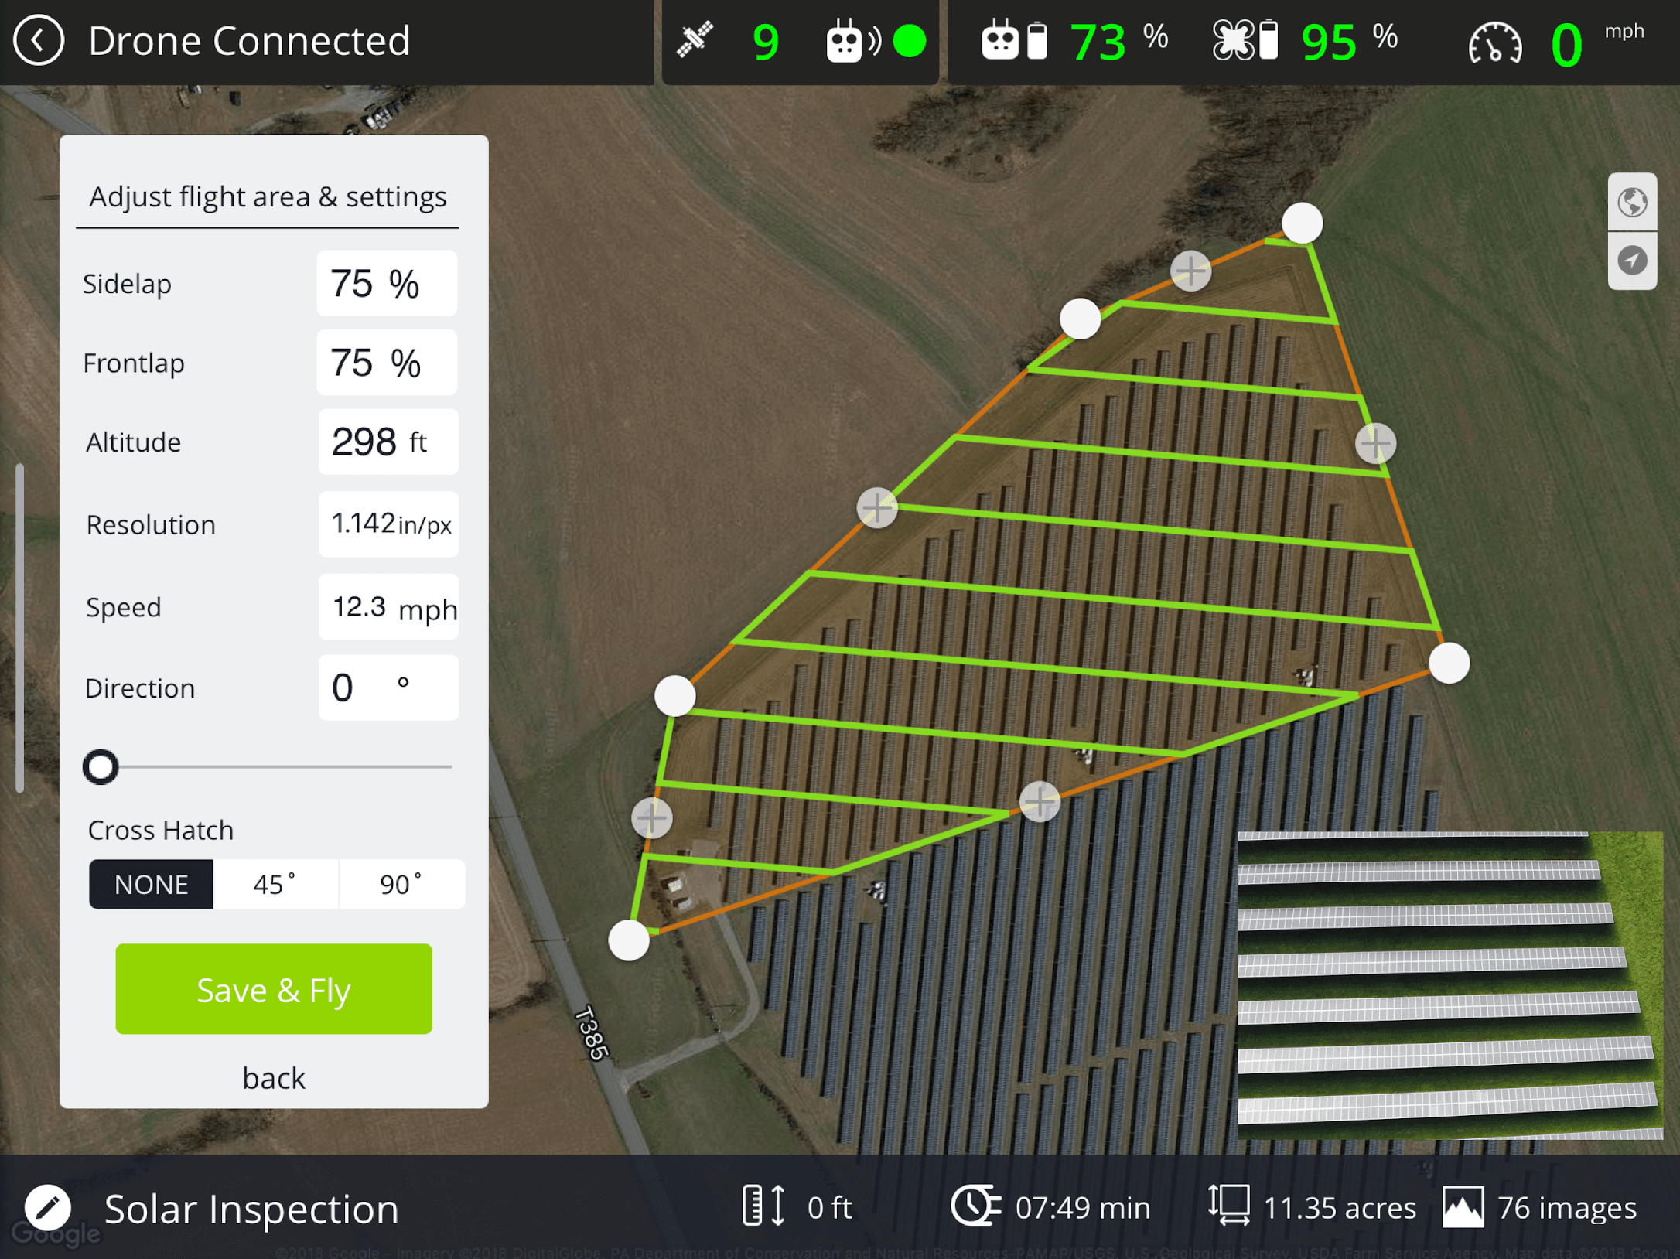
Task: Click the Cross Hatch label
Action: (x=161, y=830)
